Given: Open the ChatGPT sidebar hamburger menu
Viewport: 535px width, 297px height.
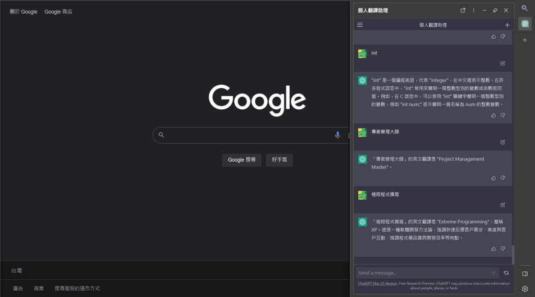Looking at the screenshot, I should [x=360, y=25].
